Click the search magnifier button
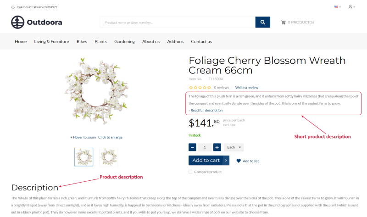367x217 pixels. click(x=262, y=22)
